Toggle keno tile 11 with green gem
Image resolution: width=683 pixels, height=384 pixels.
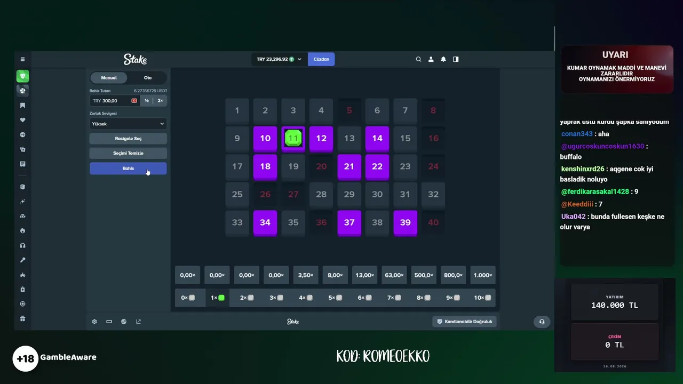click(x=293, y=139)
